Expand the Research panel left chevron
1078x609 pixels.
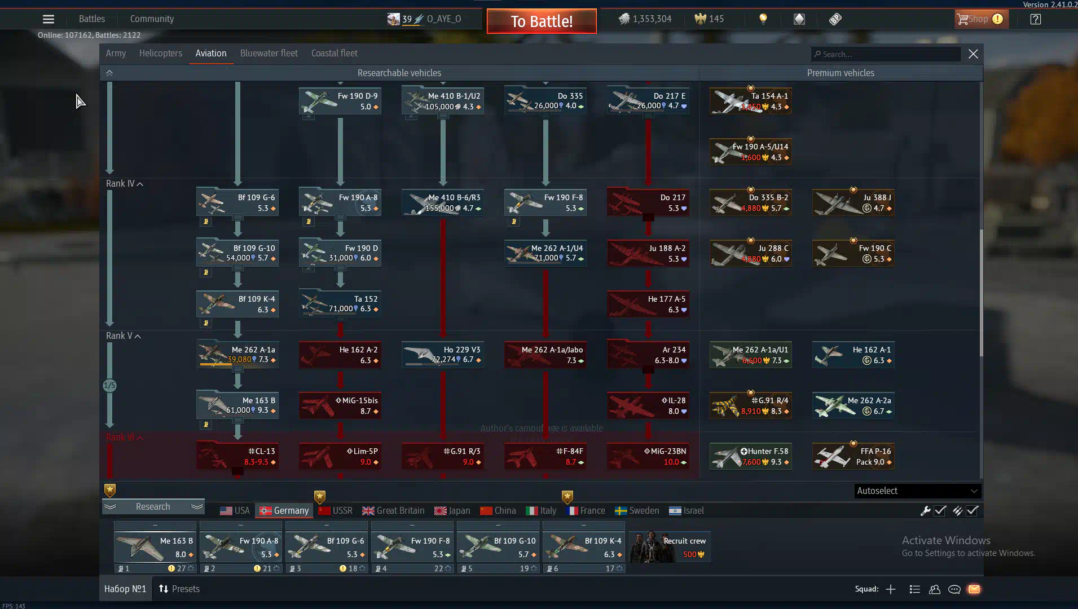click(x=110, y=506)
